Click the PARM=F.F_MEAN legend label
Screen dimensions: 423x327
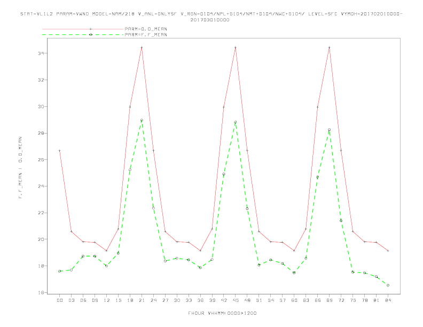146,35
